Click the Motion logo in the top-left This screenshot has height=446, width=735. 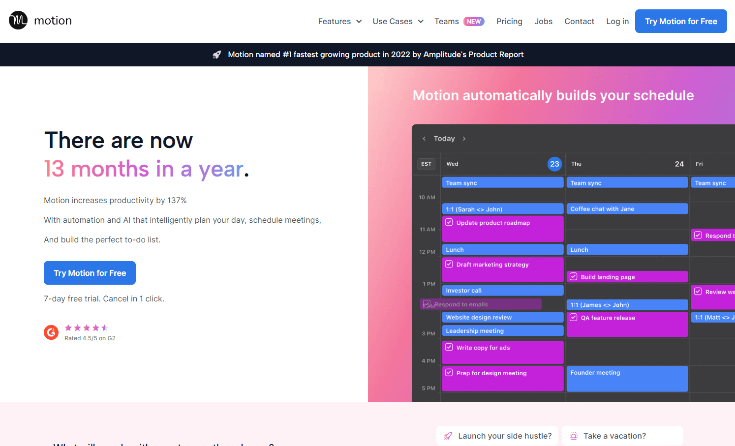(40, 20)
